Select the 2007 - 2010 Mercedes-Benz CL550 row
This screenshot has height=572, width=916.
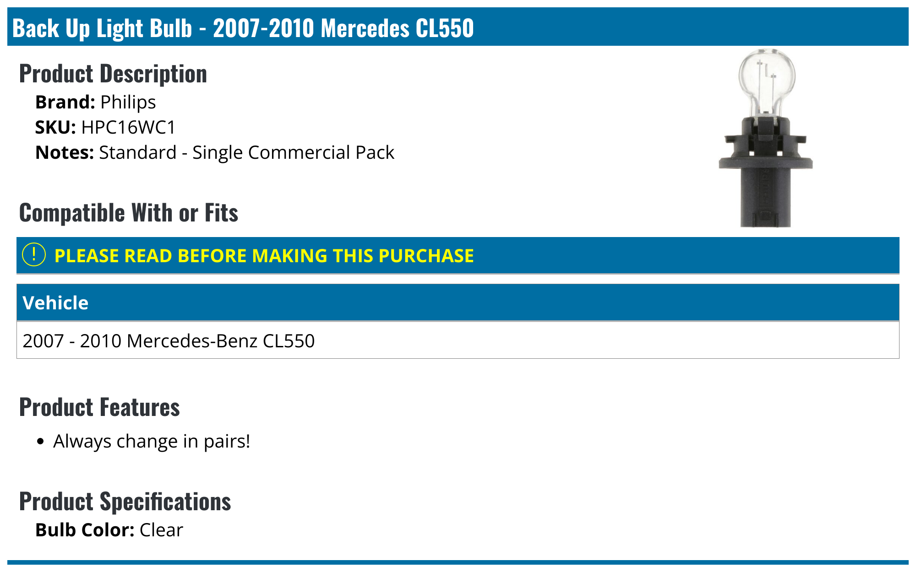coord(169,341)
